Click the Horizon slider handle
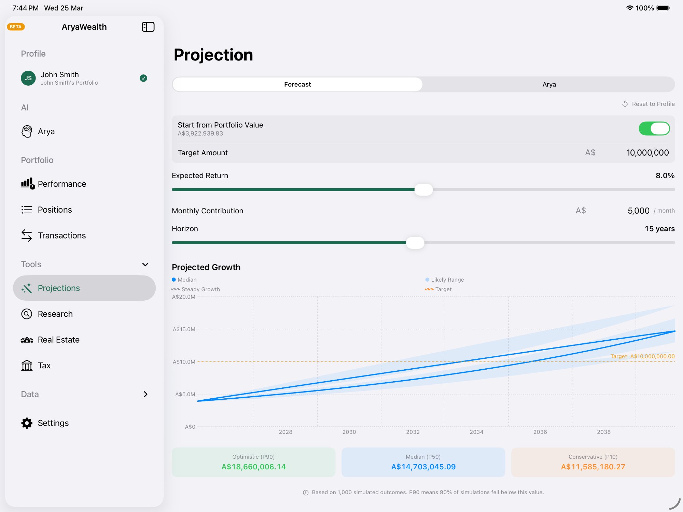 (x=415, y=243)
